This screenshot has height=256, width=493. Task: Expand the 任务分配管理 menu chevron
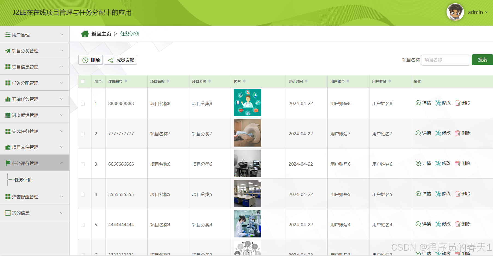coord(62,83)
